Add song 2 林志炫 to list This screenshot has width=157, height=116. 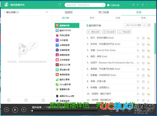click(x=143, y=44)
